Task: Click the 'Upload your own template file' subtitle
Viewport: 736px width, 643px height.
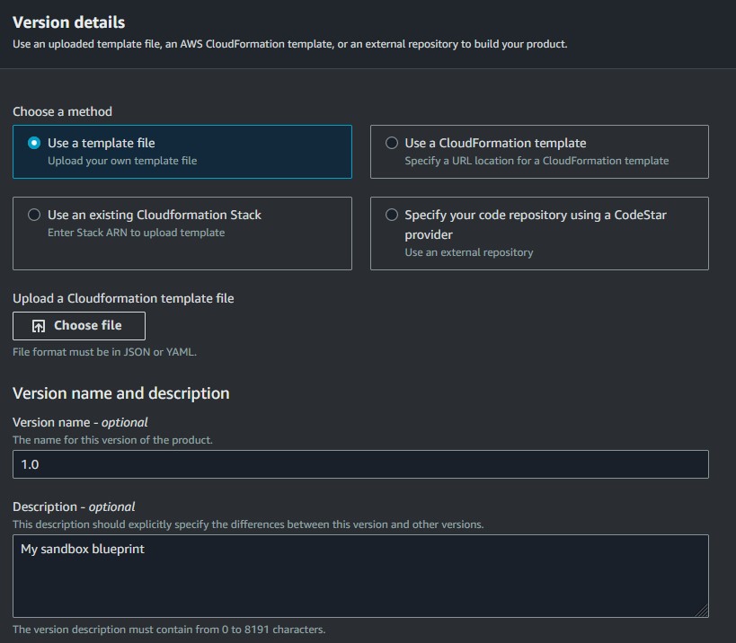Action: pos(122,161)
